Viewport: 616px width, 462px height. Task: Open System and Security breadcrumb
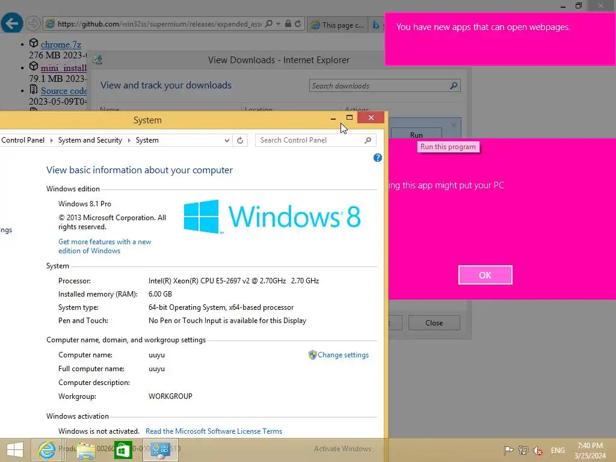tap(90, 140)
